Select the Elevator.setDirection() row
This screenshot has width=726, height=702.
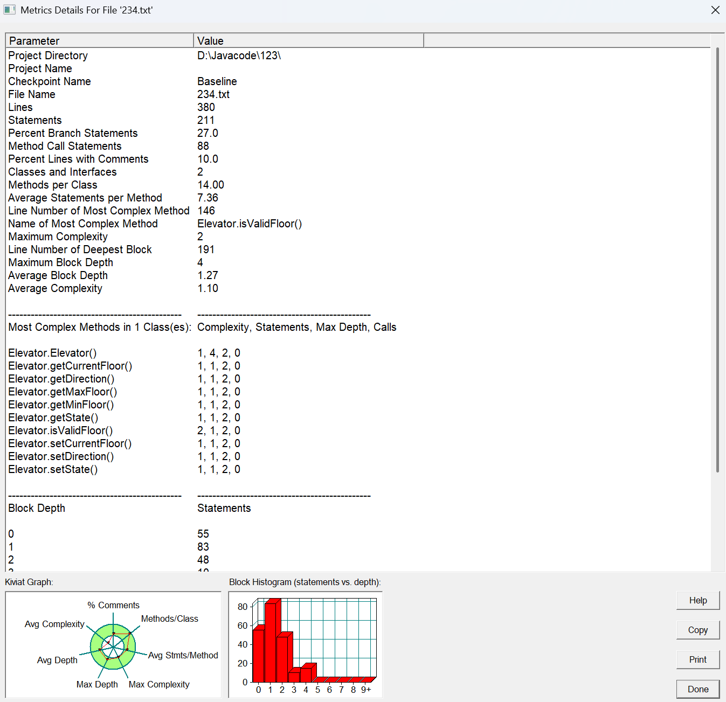point(61,456)
